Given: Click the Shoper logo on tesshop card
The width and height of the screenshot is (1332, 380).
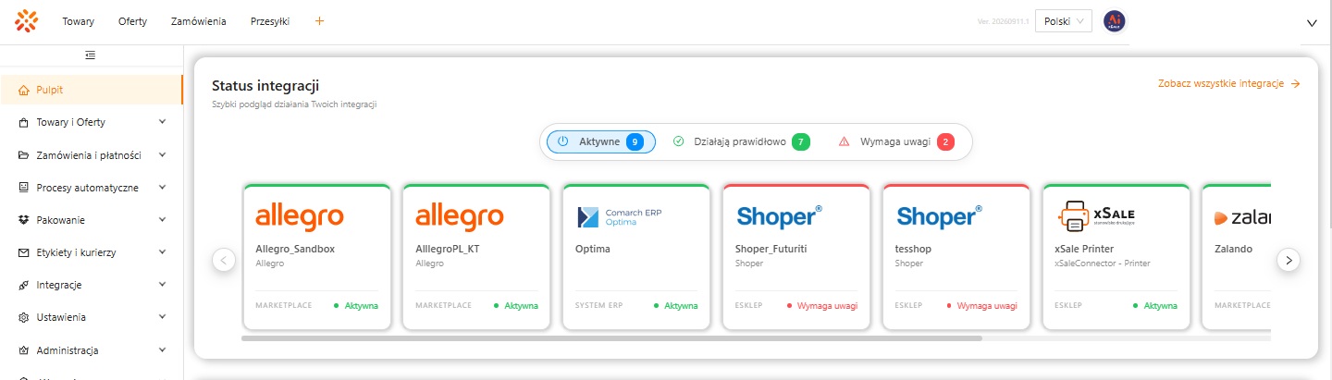Looking at the screenshot, I should tap(940, 216).
